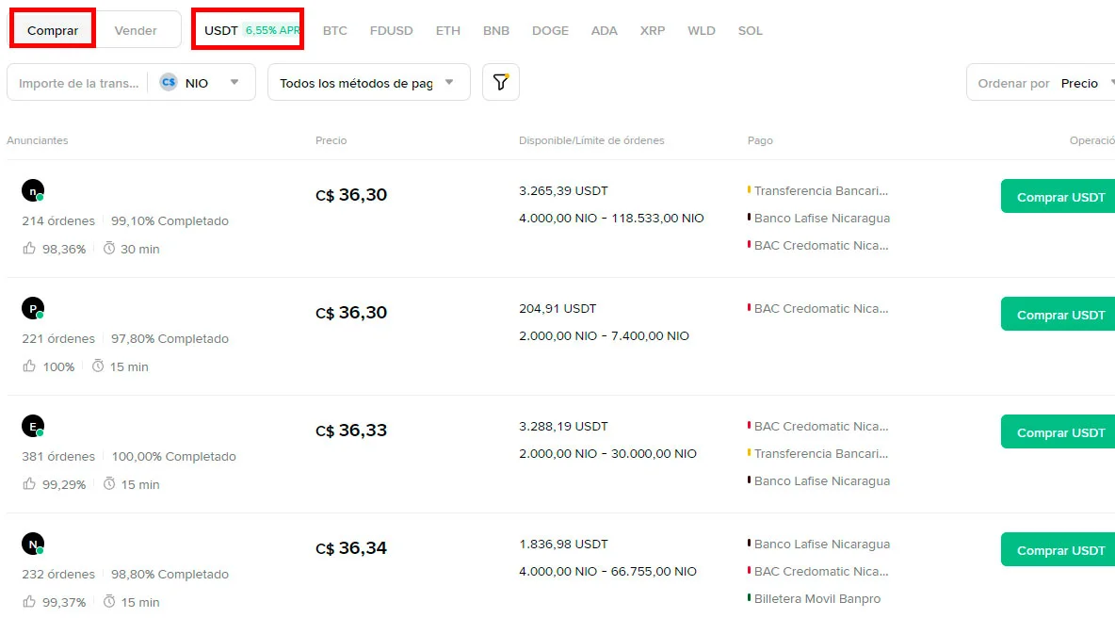Select the FDUSD crypto tab
This screenshot has width=1115, height=618.
pos(391,30)
